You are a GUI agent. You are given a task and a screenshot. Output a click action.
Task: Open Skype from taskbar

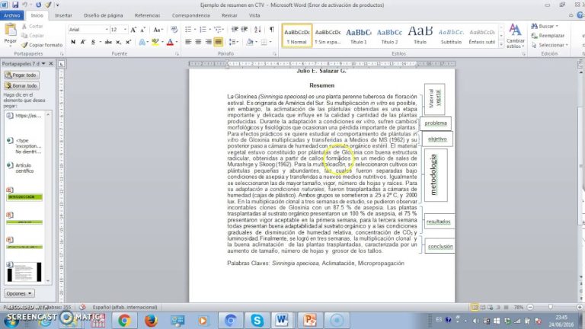[x=257, y=321]
